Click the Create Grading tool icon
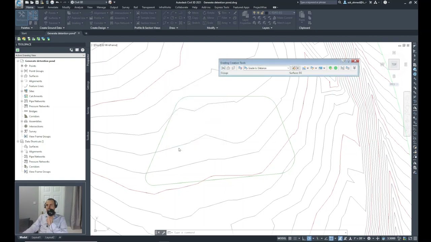This screenshot has height=242, width=431. point(294,68)
